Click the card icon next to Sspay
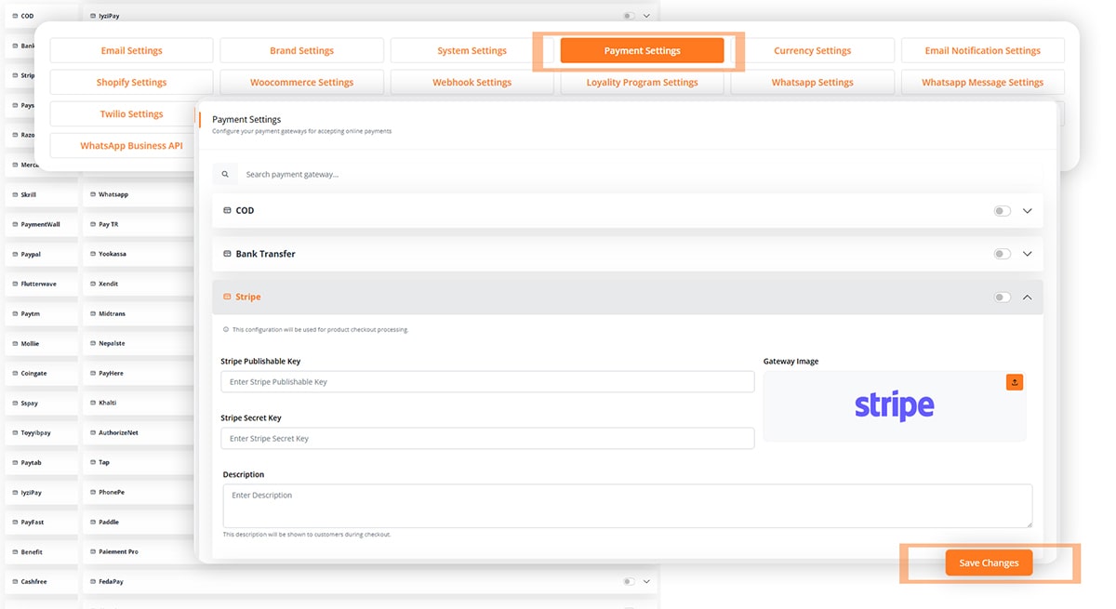This screenshot has height=609, width=1116. [x=15, y=403]
